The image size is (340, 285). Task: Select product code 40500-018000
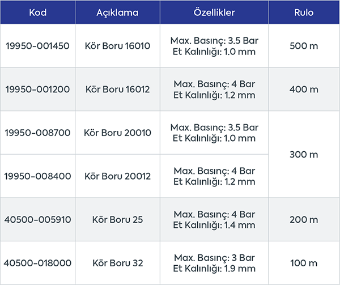(37, 263)
